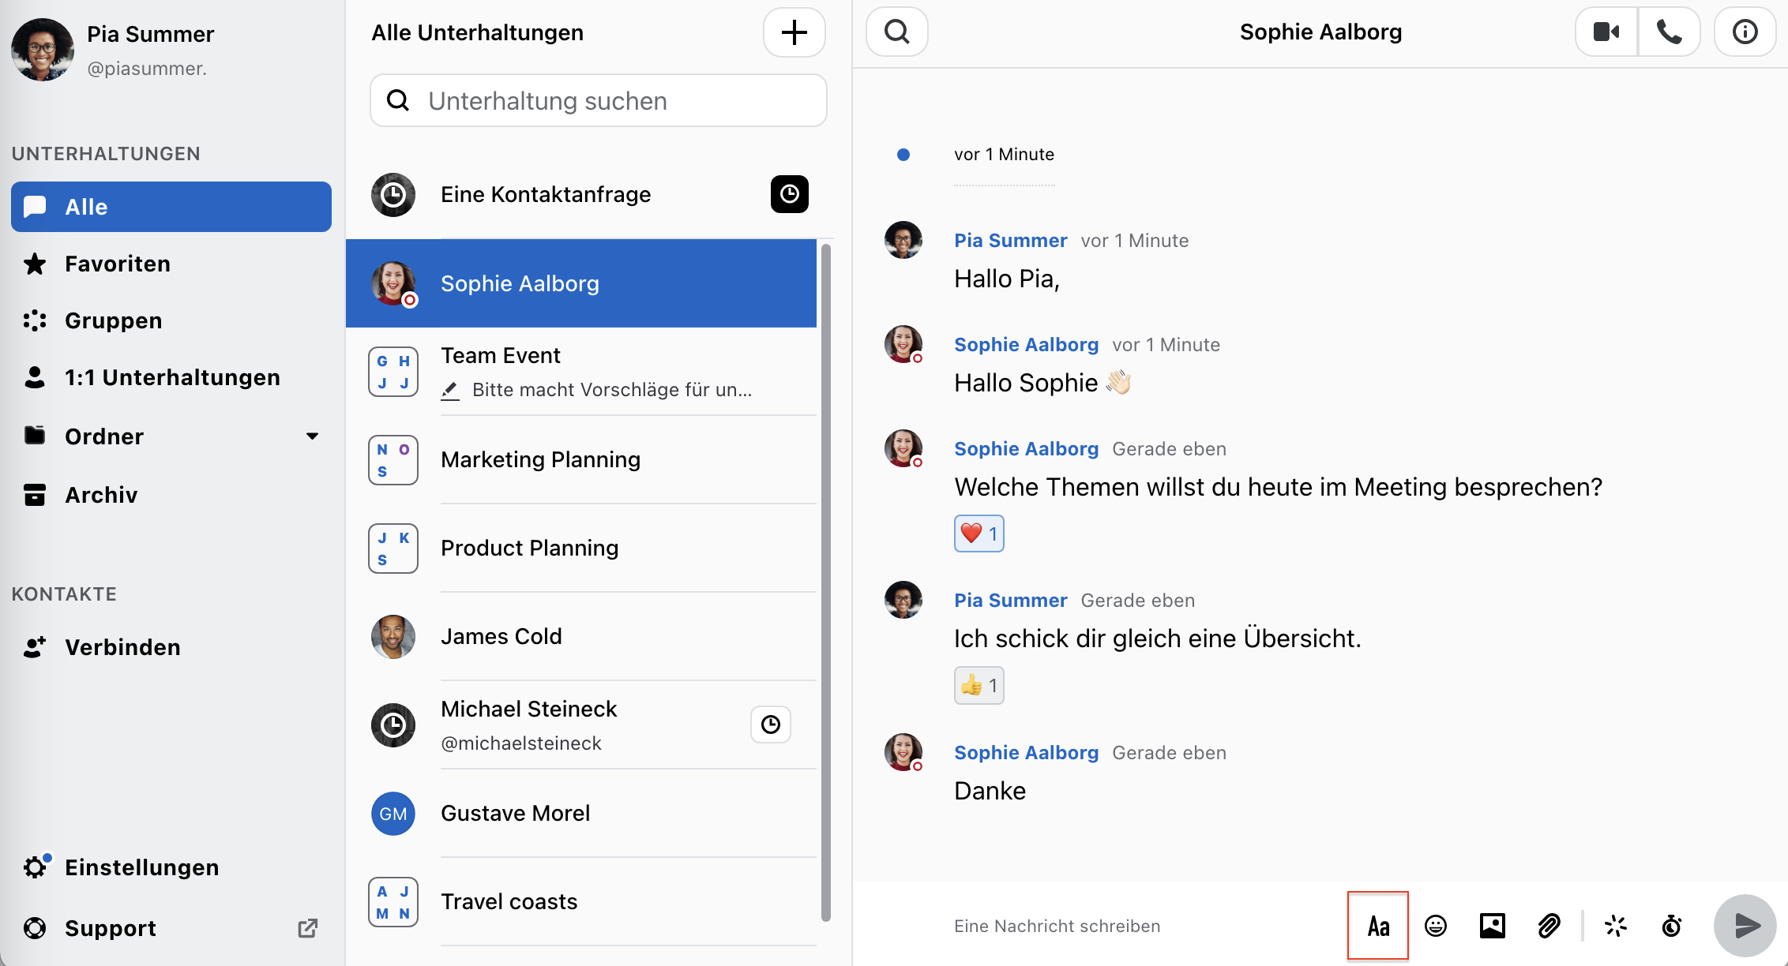Click Sophie's avatar next to 'Hallo Sophie' message
The image size is (1788, 966).
(x=903, y=344)
